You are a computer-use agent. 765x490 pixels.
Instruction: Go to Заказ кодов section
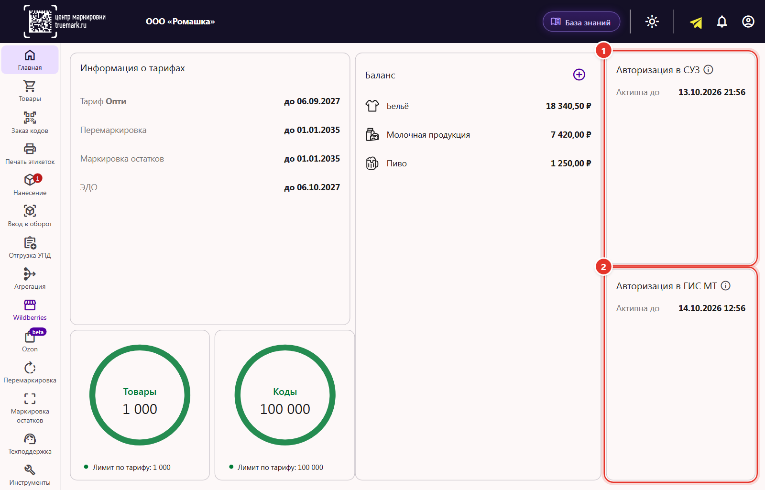coord(30,122)
